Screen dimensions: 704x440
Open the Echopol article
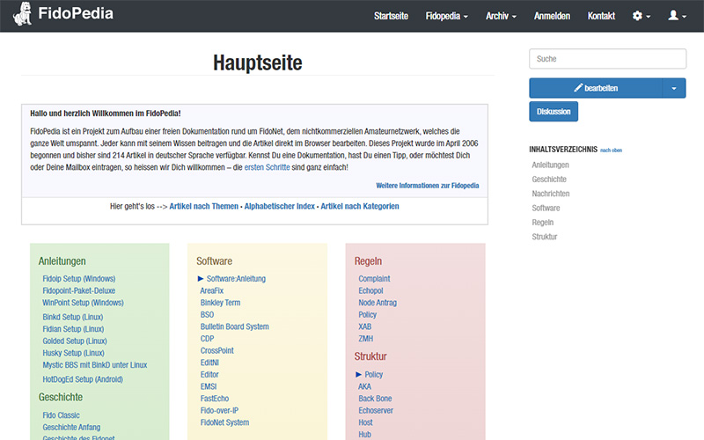pyautogui.click(x=370, y=291)
